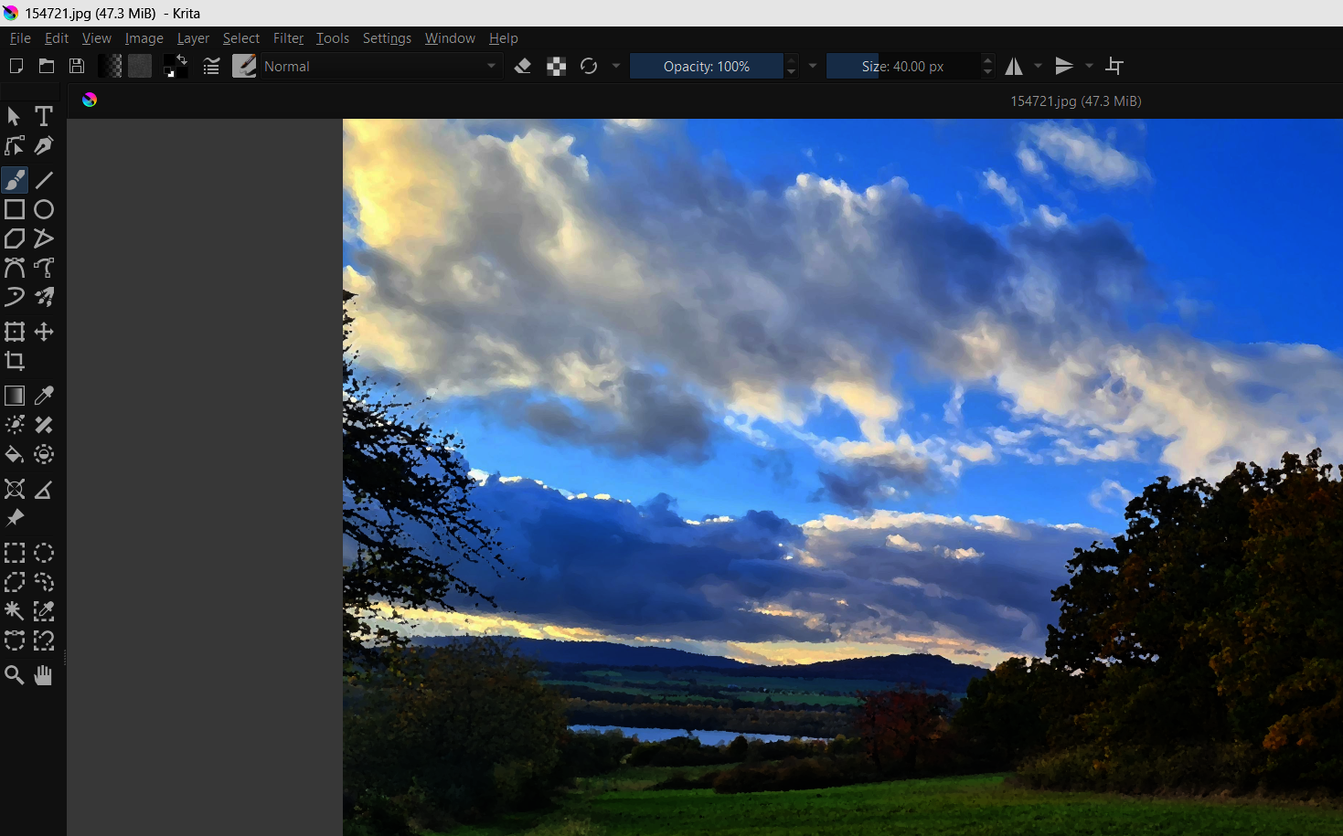Viewport: 1343px width, 836px height.
Task: Select the Color Sampler eyedropper tool
Action: pos(43,396)
